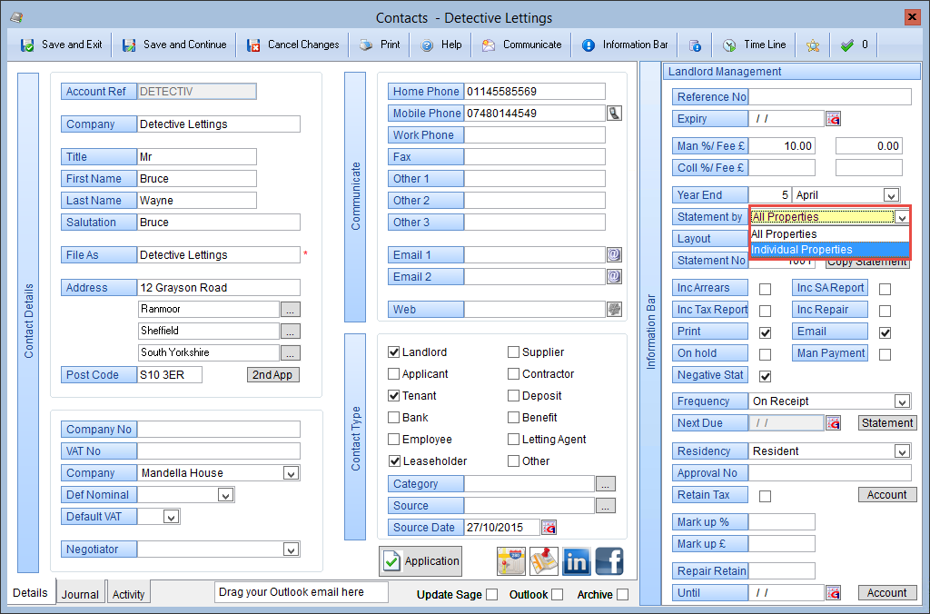This screenshot has width=930, height=614.
Task: Click the document info icon beside Time Line
Action: (x=695, y=45)
